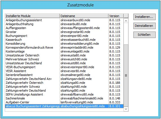
Task: Click the Installieren... button
Action: pyautogui.click(x=144, y=17)
